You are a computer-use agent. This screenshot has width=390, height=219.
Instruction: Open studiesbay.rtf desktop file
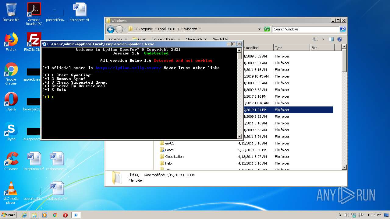click(57, 191)
